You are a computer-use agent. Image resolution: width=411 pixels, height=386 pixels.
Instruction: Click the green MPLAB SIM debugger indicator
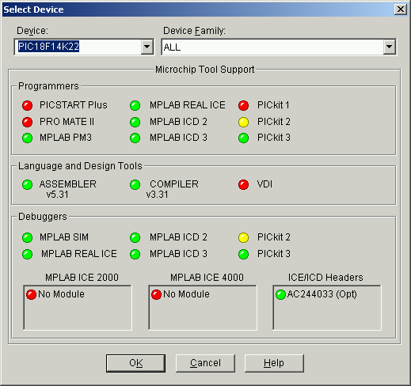click(x=27, y=237)
